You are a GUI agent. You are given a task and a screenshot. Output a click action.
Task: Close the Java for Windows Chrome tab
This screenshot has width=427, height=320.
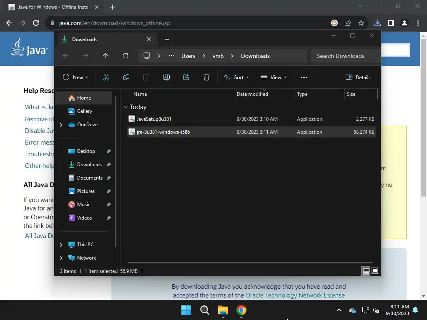pyautogui.click(x=97, y=7)
